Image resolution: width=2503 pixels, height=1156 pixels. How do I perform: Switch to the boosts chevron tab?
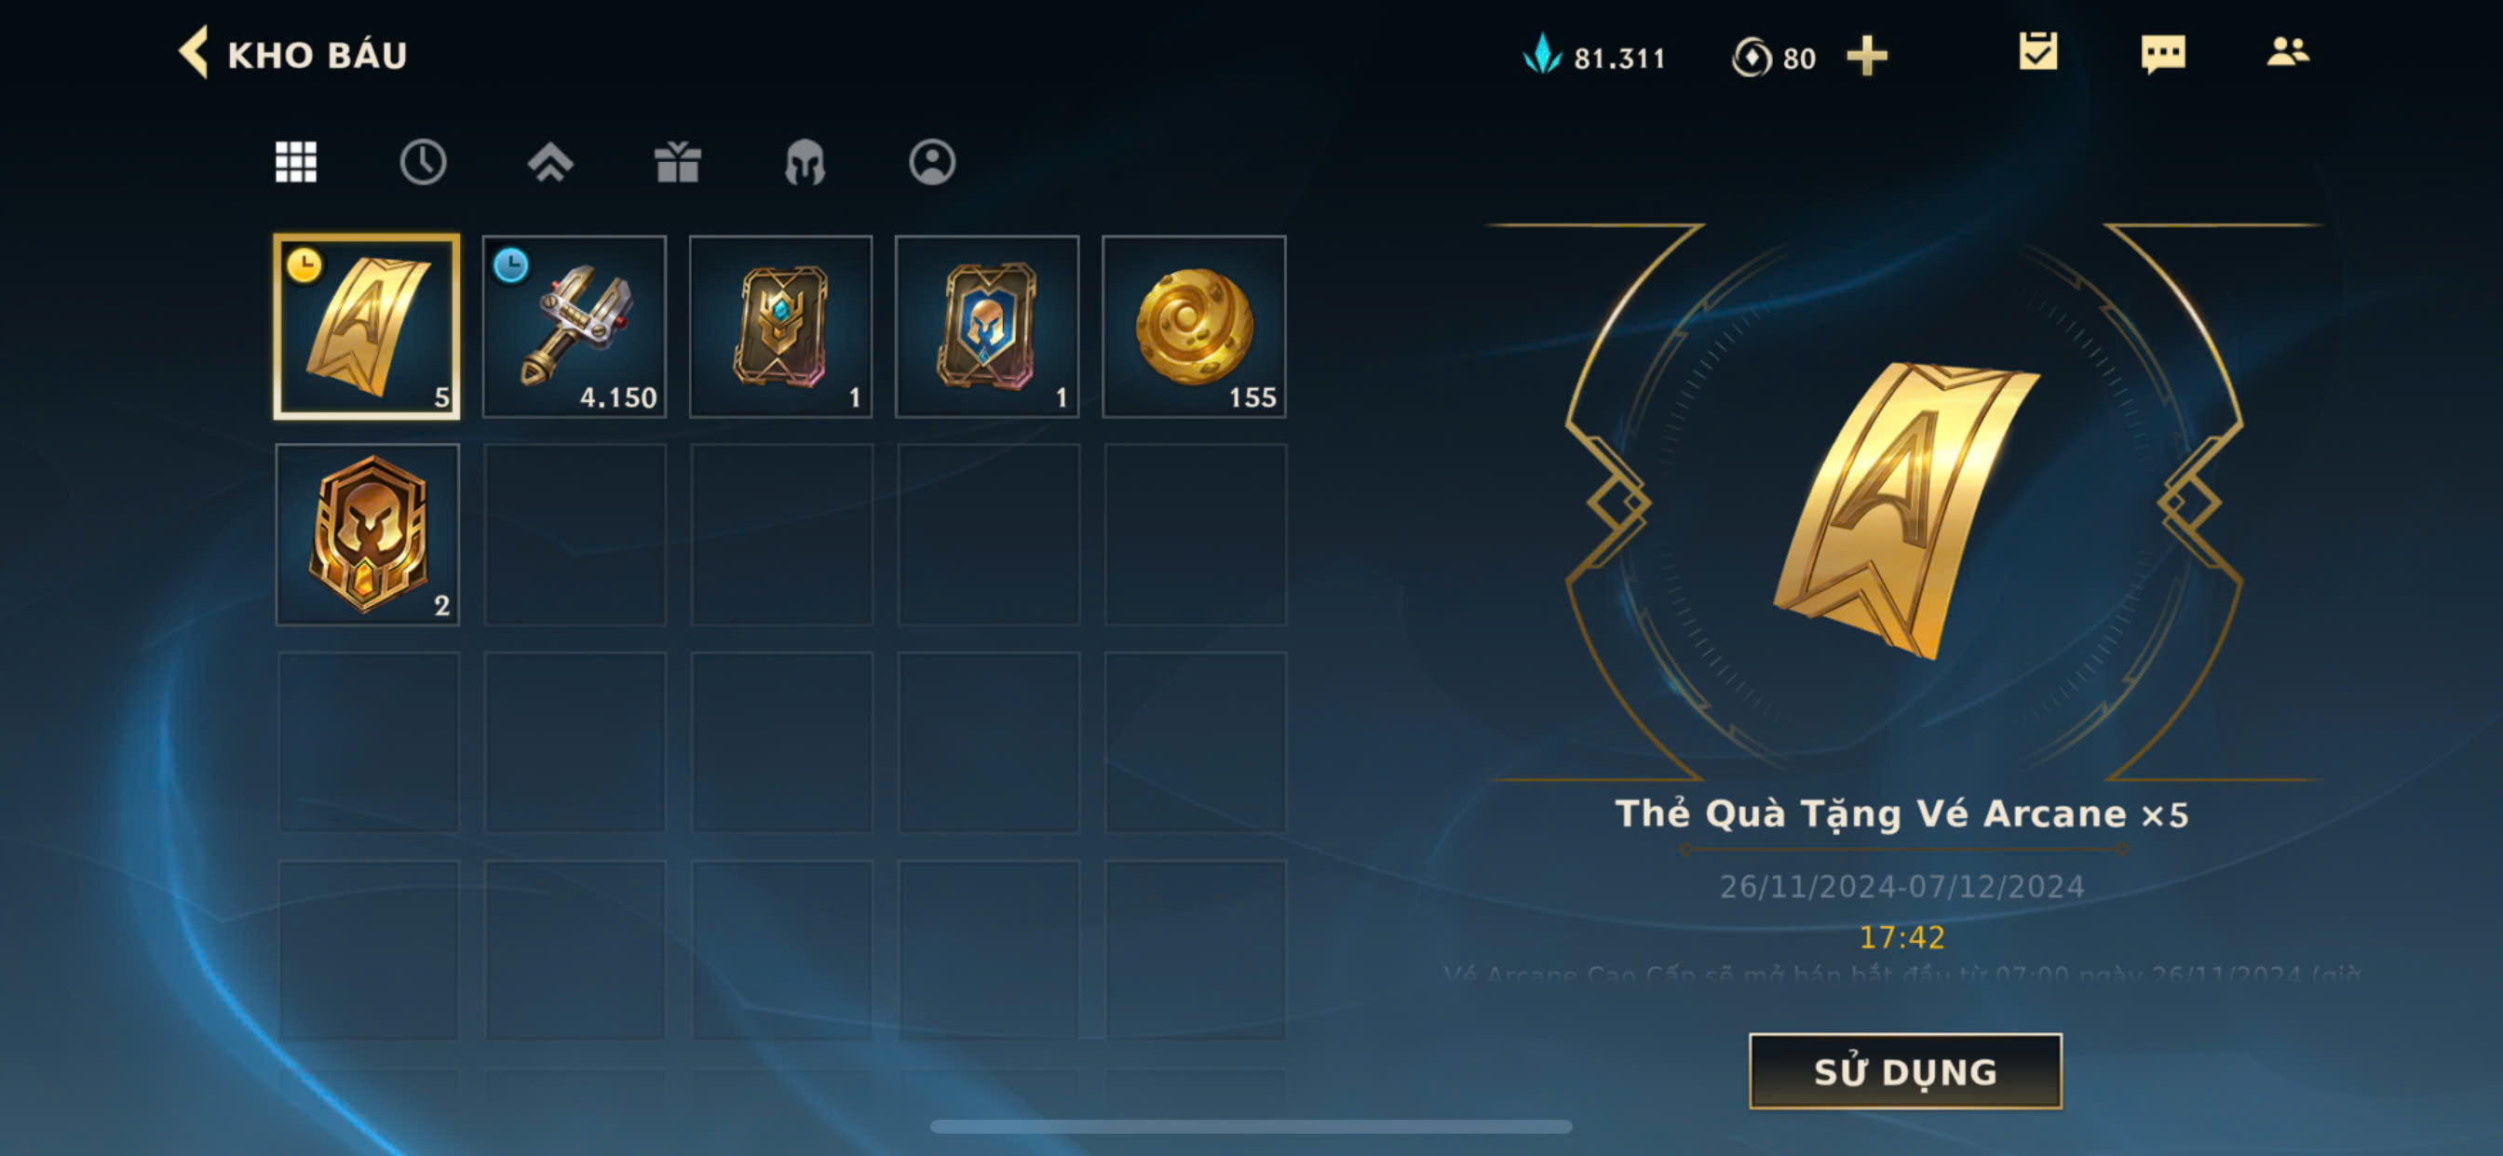(x=550, y=161)
